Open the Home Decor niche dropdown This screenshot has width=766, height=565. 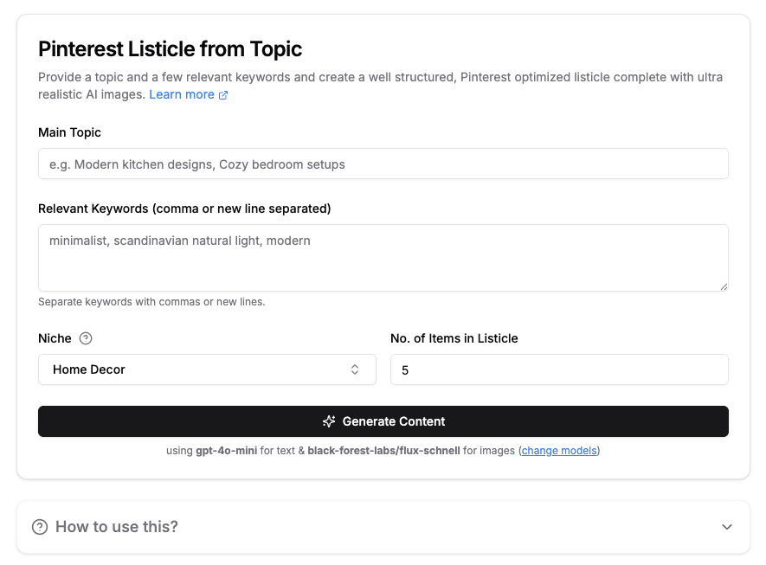(207, 369)
